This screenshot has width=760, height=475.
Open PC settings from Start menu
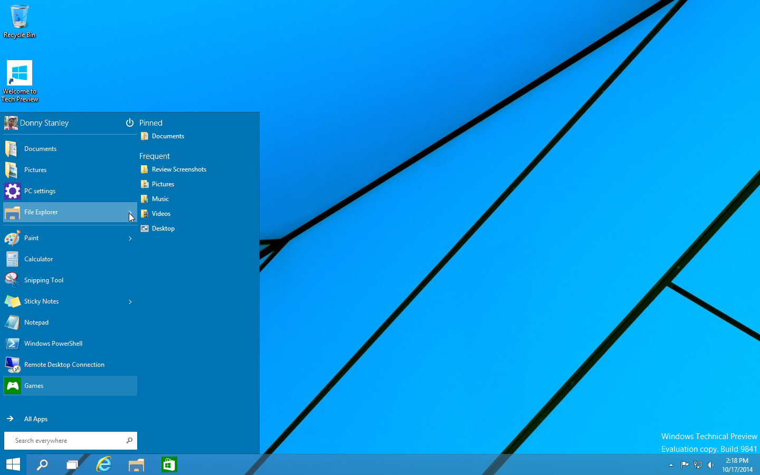(x=40, y=191)
